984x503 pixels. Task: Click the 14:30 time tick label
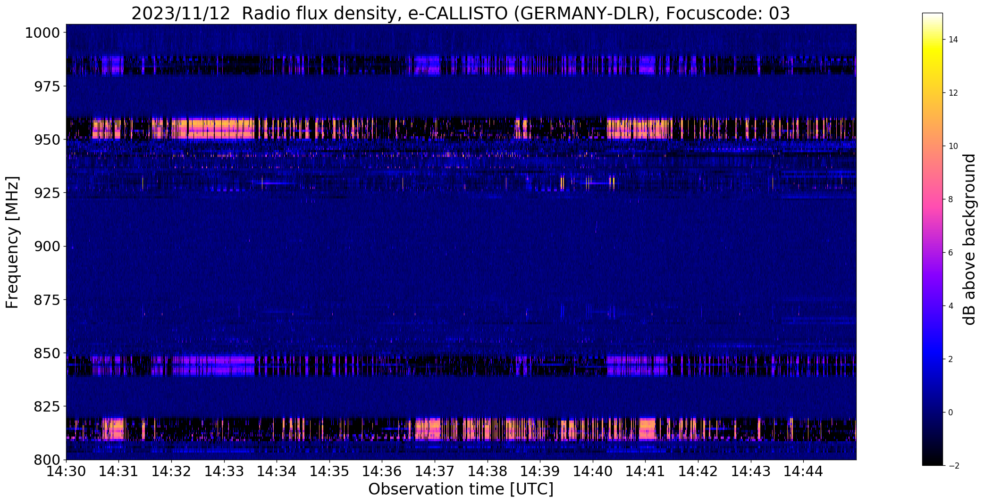pos(66,471)
